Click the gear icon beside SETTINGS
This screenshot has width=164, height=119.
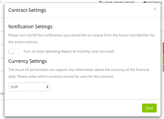(x=145, y=2)
